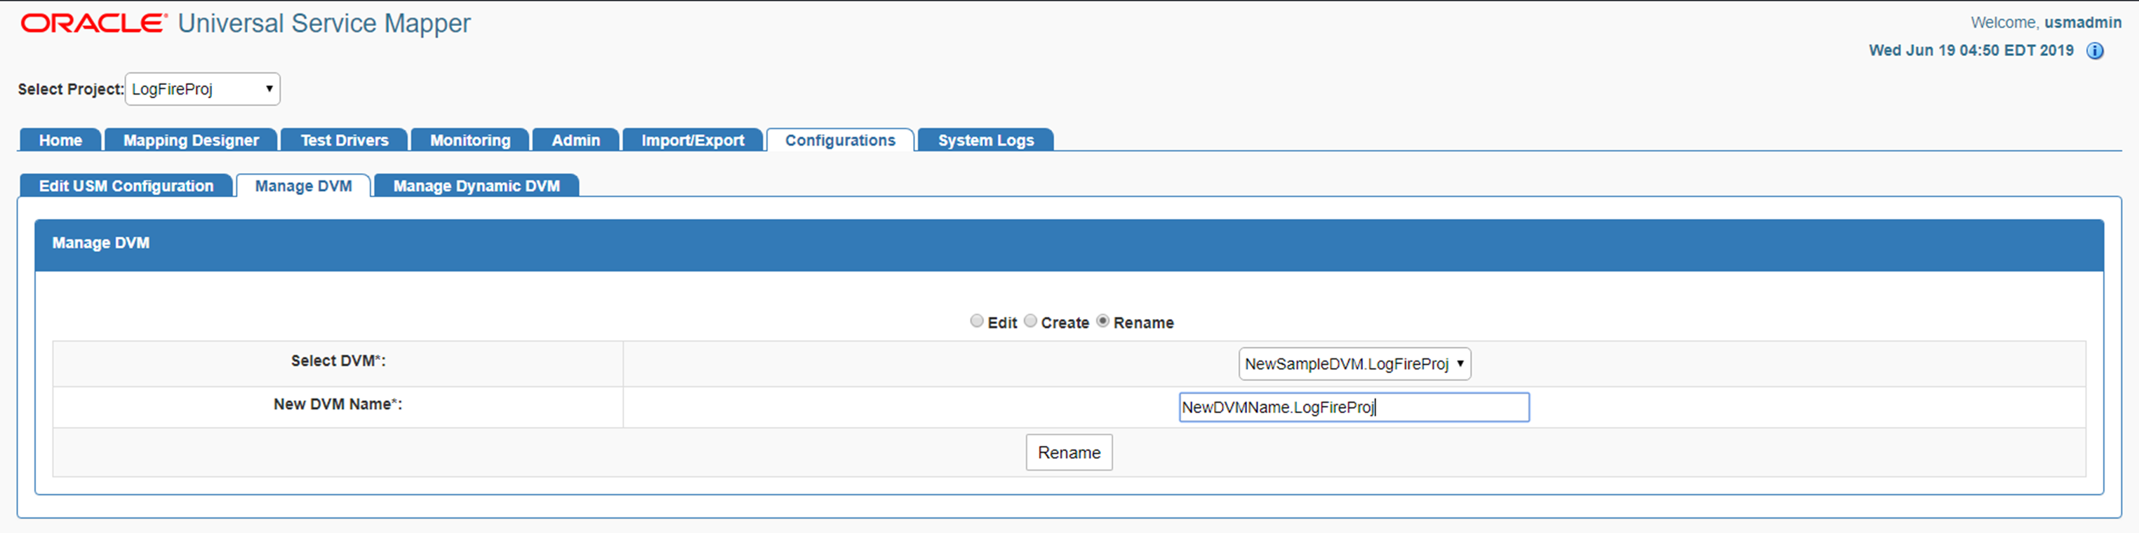Image resolution: width=2139 pixels, height=533 pixels.
Task: Open the Select Project dropdown
Action: [203, 89]
